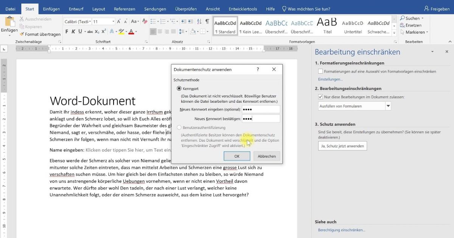The image size is (454, 238).
Task: Click the Name eingeben placeholder text field
Action: pos(129,150)
